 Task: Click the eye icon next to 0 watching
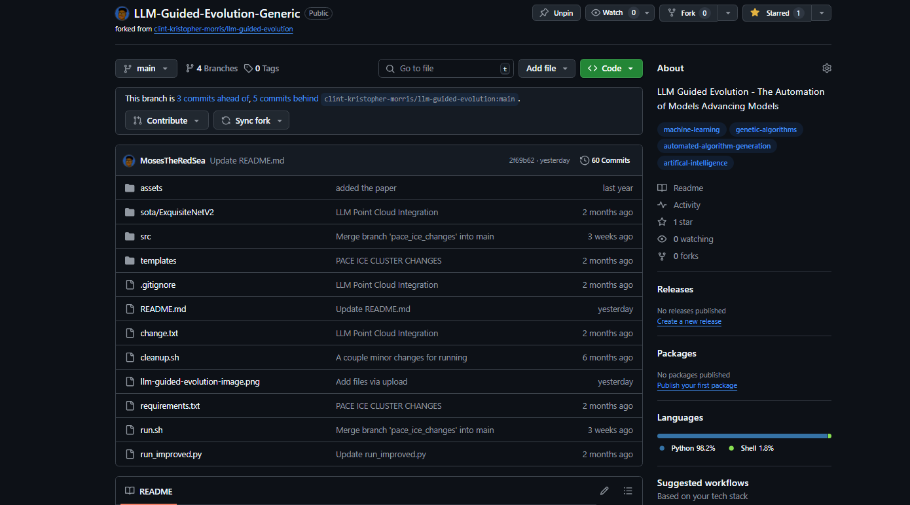pos(662,239)
